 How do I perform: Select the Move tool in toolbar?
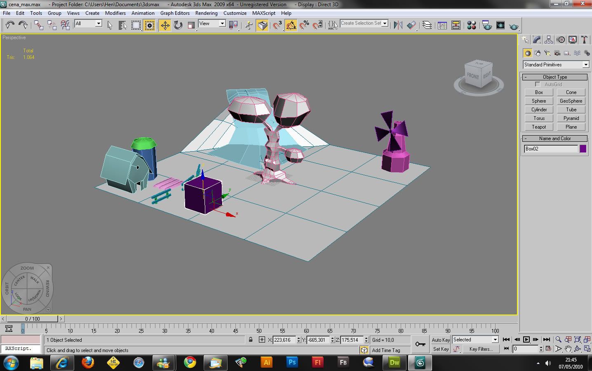point(165,26)
